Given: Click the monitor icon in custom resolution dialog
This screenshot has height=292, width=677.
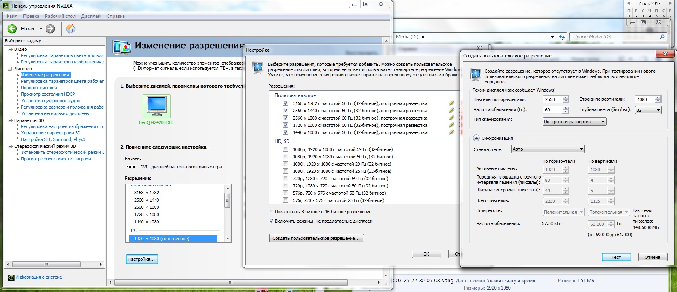Looking at the screenshot, I should pyautogui.click(x=476, y=74).
